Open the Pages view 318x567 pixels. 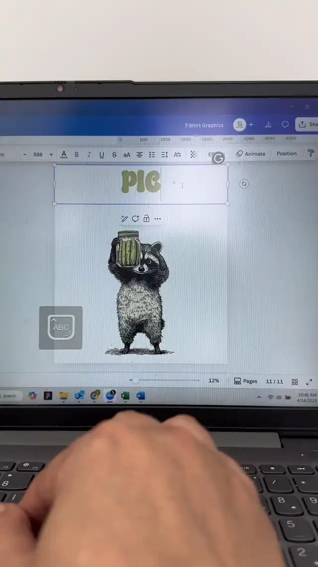245,381
